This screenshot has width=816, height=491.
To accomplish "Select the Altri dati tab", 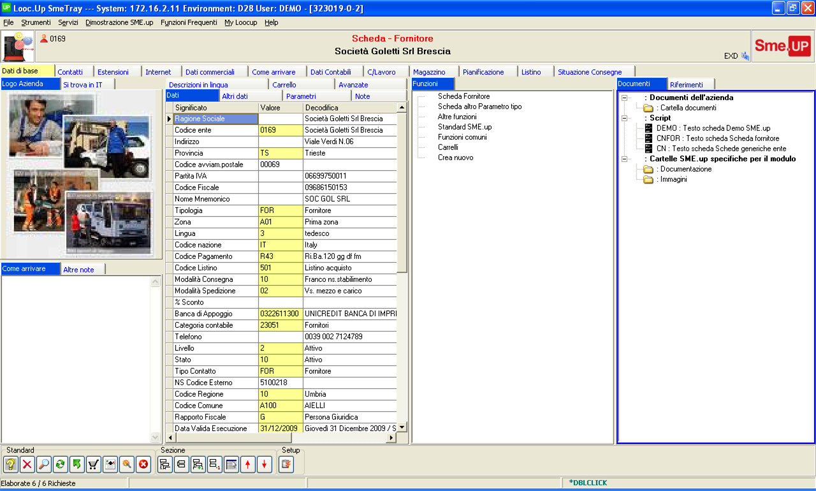I will tap(251, 96).
